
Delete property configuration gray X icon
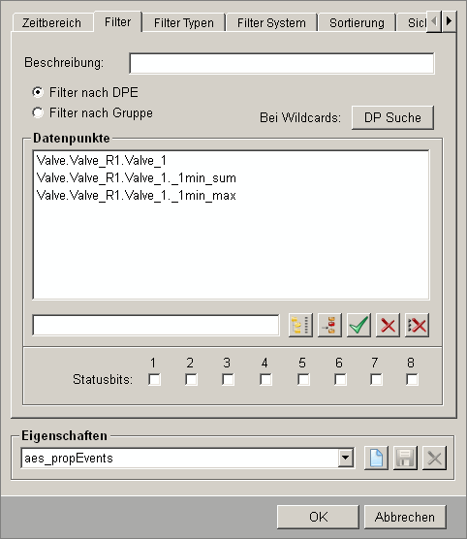coord(435,458)
